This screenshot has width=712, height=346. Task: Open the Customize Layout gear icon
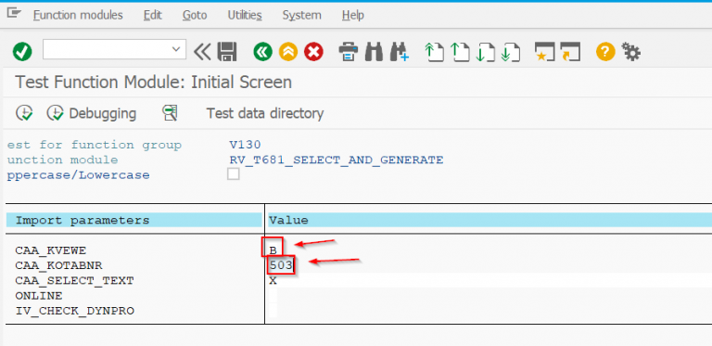[x=630, y=52]
